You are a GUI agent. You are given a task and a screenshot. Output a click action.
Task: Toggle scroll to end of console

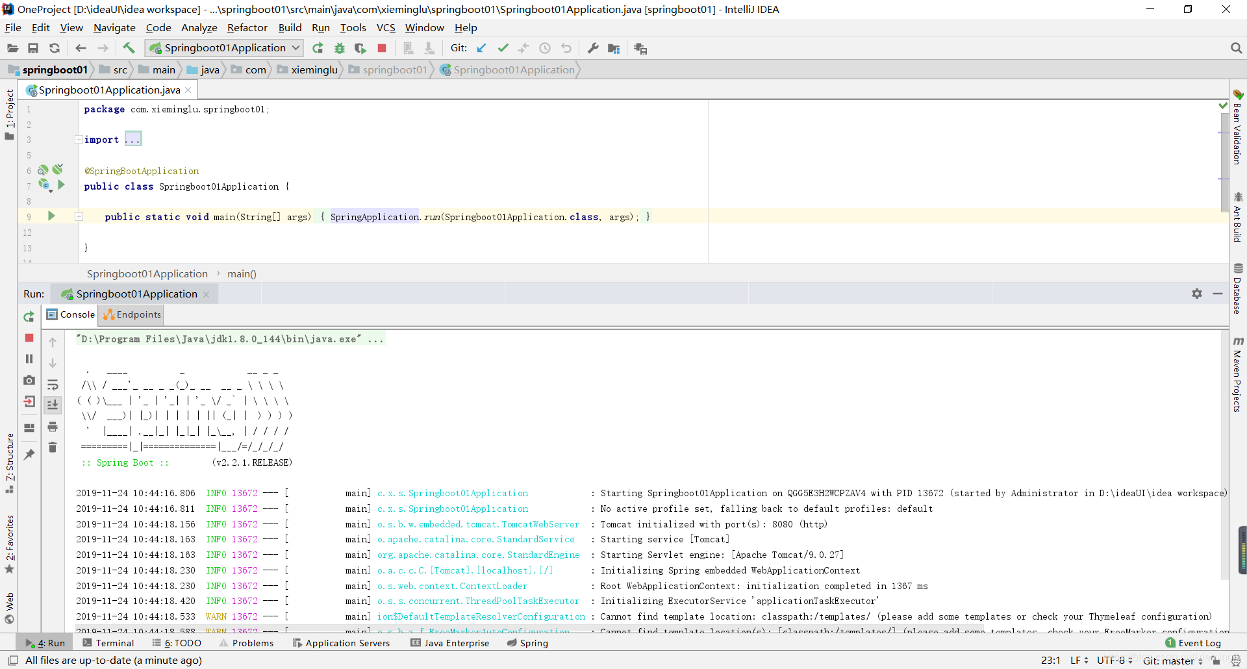(x=53, y=405)
